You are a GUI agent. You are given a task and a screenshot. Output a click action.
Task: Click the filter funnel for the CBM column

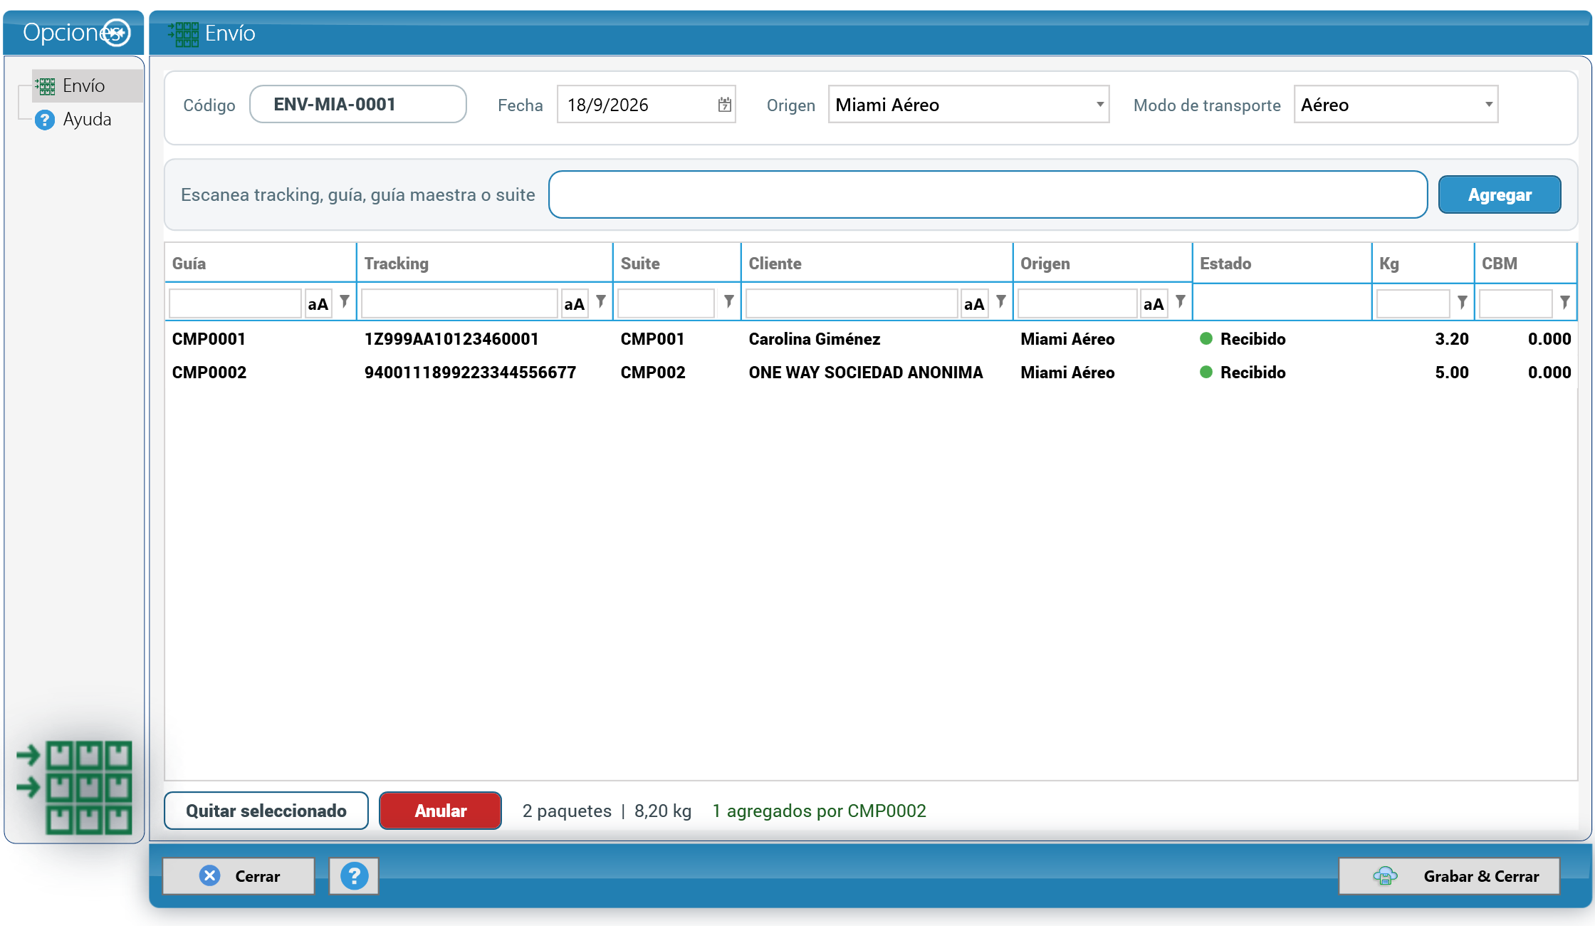pyautogui.click(x=1565, y=303)
